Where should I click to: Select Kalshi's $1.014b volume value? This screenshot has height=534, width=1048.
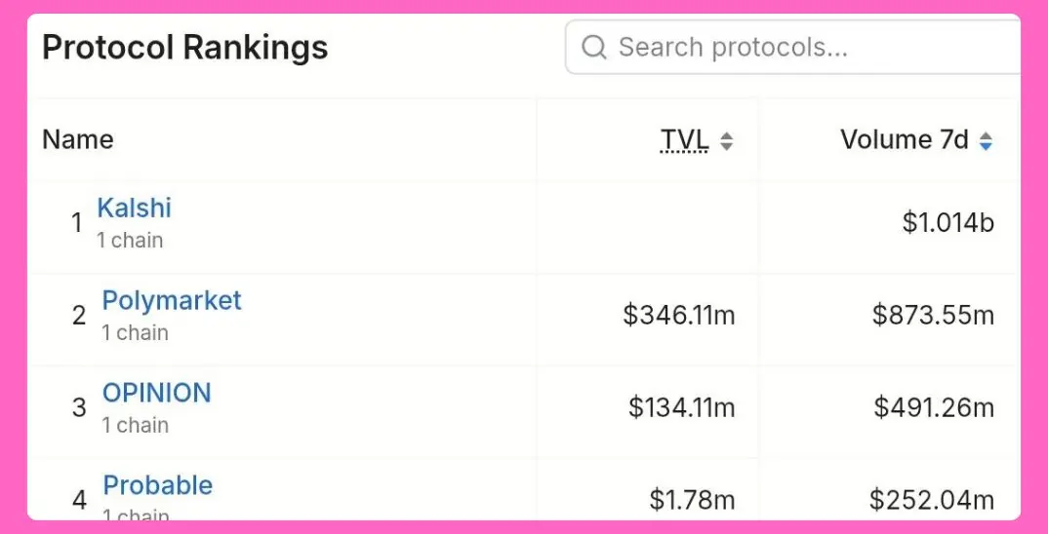tap(948, 223)
